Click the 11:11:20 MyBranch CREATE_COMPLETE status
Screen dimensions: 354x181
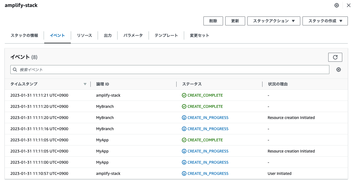[205, 106]
